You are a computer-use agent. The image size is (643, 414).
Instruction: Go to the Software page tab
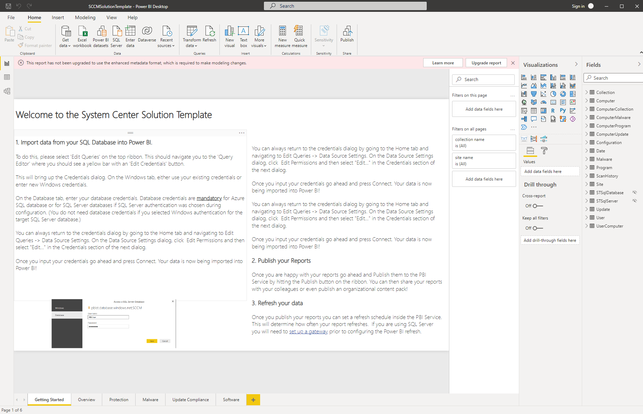point(231,400)
